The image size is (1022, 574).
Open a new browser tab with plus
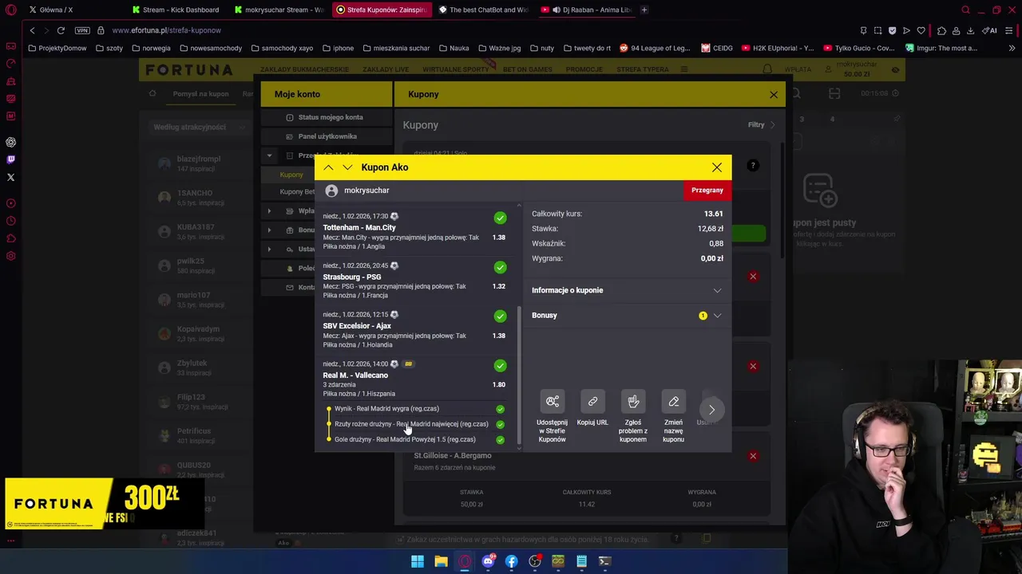pyautogui.click(x=644, y=10)
